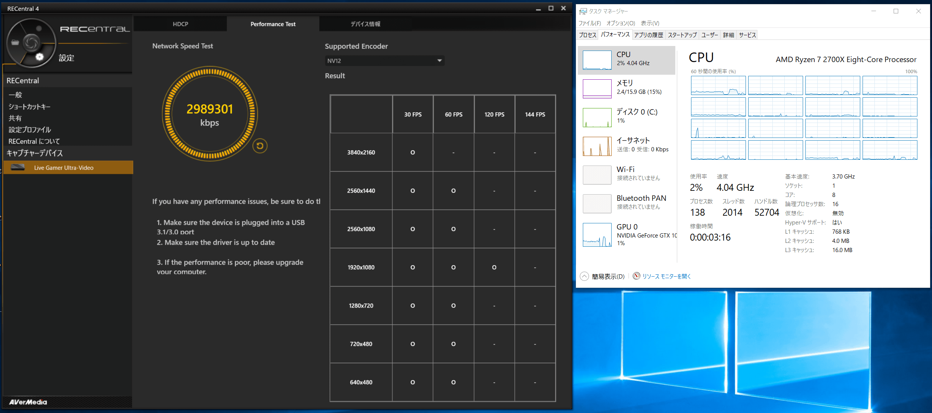Image resolution: width=932 pixels, height=413 pixels.
Task: Select イーサネット performance entry
Action: [x=627, y=146]
